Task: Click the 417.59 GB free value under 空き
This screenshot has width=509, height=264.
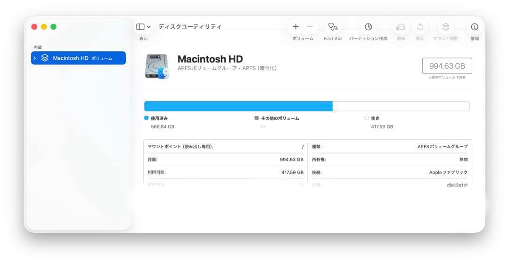Action: pyautogui.click(x=382, y=127)
